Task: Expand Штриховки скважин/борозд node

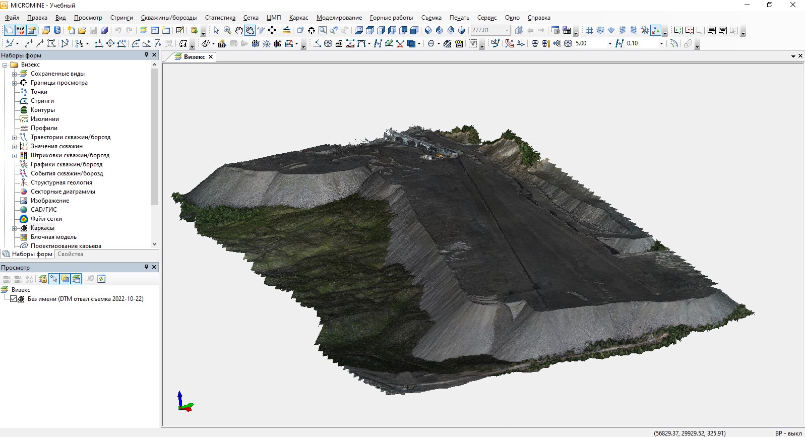Action: point(15,156)
